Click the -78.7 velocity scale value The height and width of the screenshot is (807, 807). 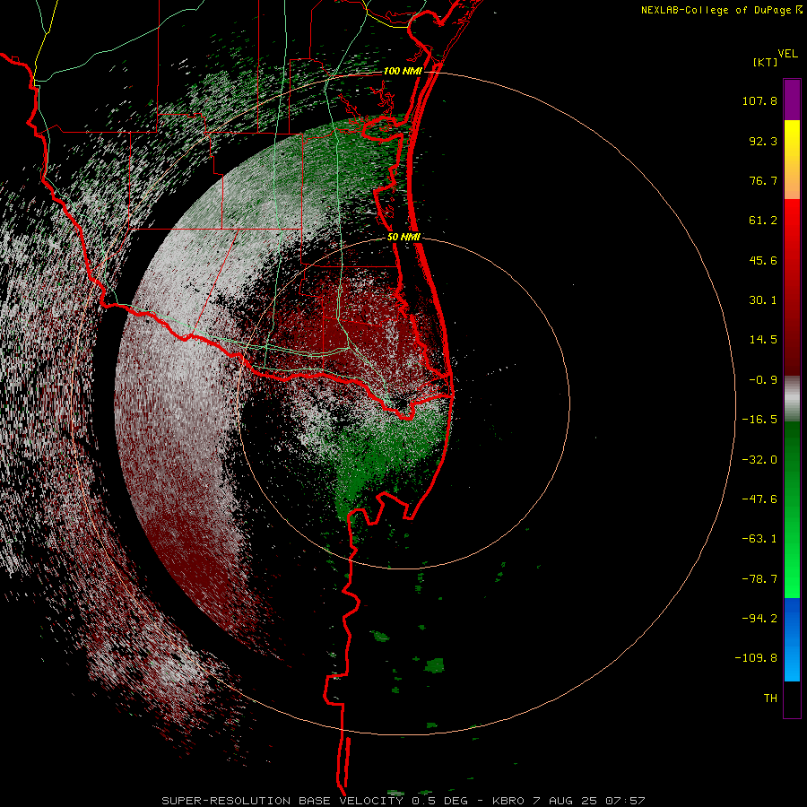tap(759, 579)
